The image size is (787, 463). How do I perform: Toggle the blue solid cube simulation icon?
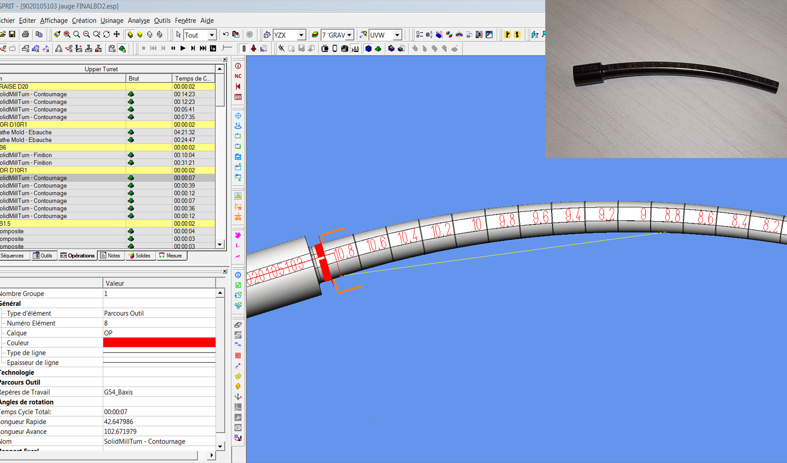(x=368, y=49)
